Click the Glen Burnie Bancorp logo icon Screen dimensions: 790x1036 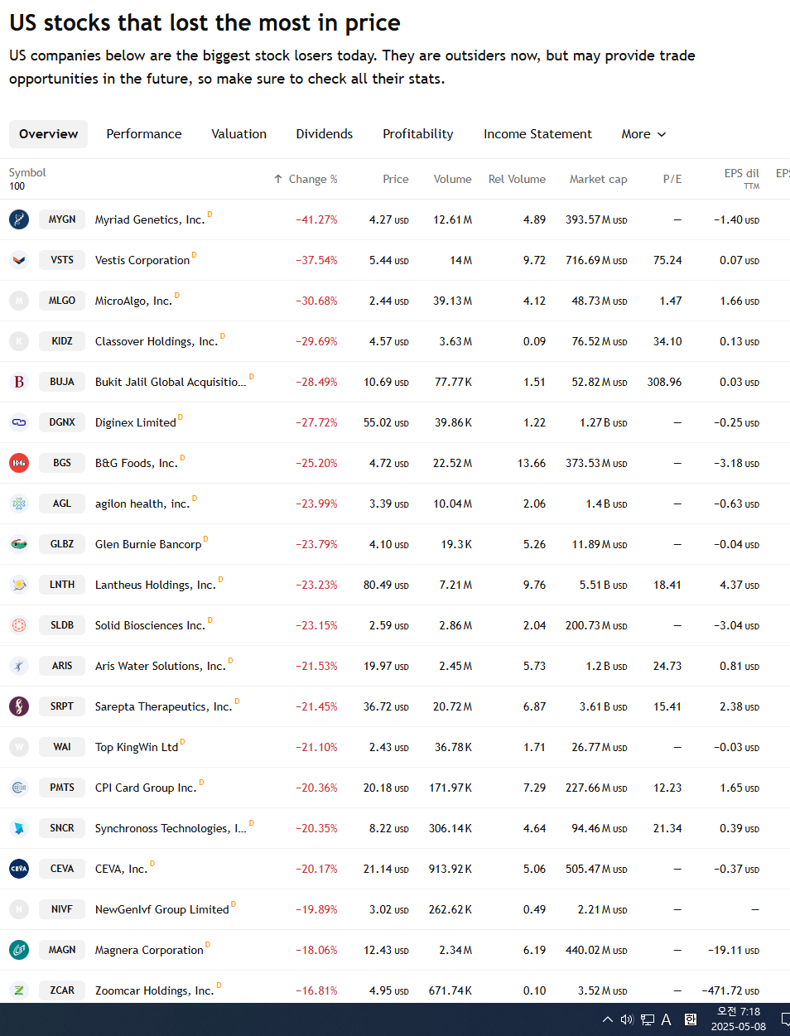tap(19, 544)
